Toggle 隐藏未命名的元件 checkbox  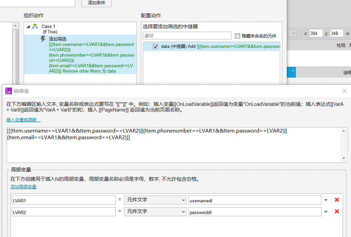[237, 36]
